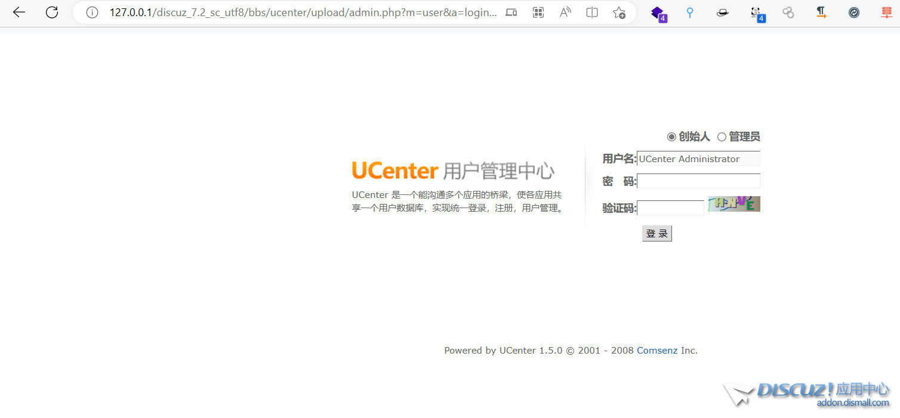900x418 pixels.
Task: Click the panda extension with badge 4
Action: pos(755,12)
